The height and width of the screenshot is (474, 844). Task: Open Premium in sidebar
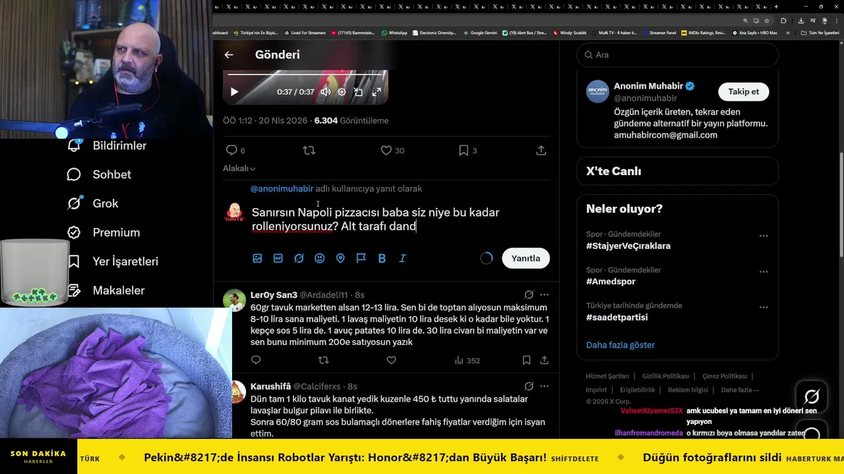coord(104,232)
